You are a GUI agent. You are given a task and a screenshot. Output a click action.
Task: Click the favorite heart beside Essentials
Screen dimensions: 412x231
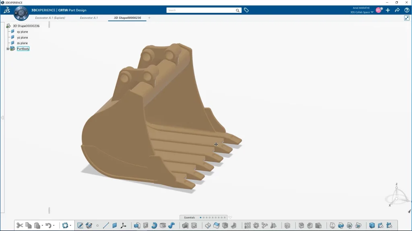point(230,217)
